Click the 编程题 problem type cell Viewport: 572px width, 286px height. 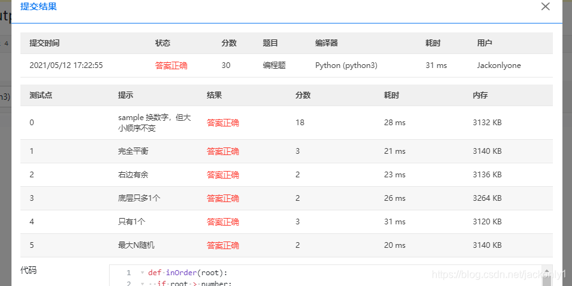274,65
